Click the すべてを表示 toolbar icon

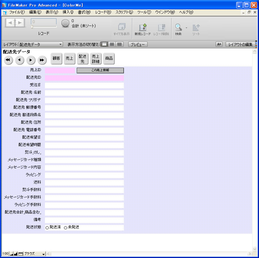[x=122, y=27]
